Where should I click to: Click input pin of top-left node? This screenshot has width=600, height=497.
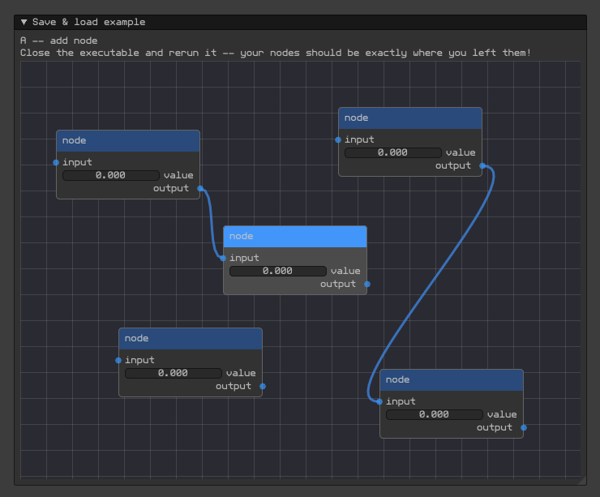tap(56, 163)
